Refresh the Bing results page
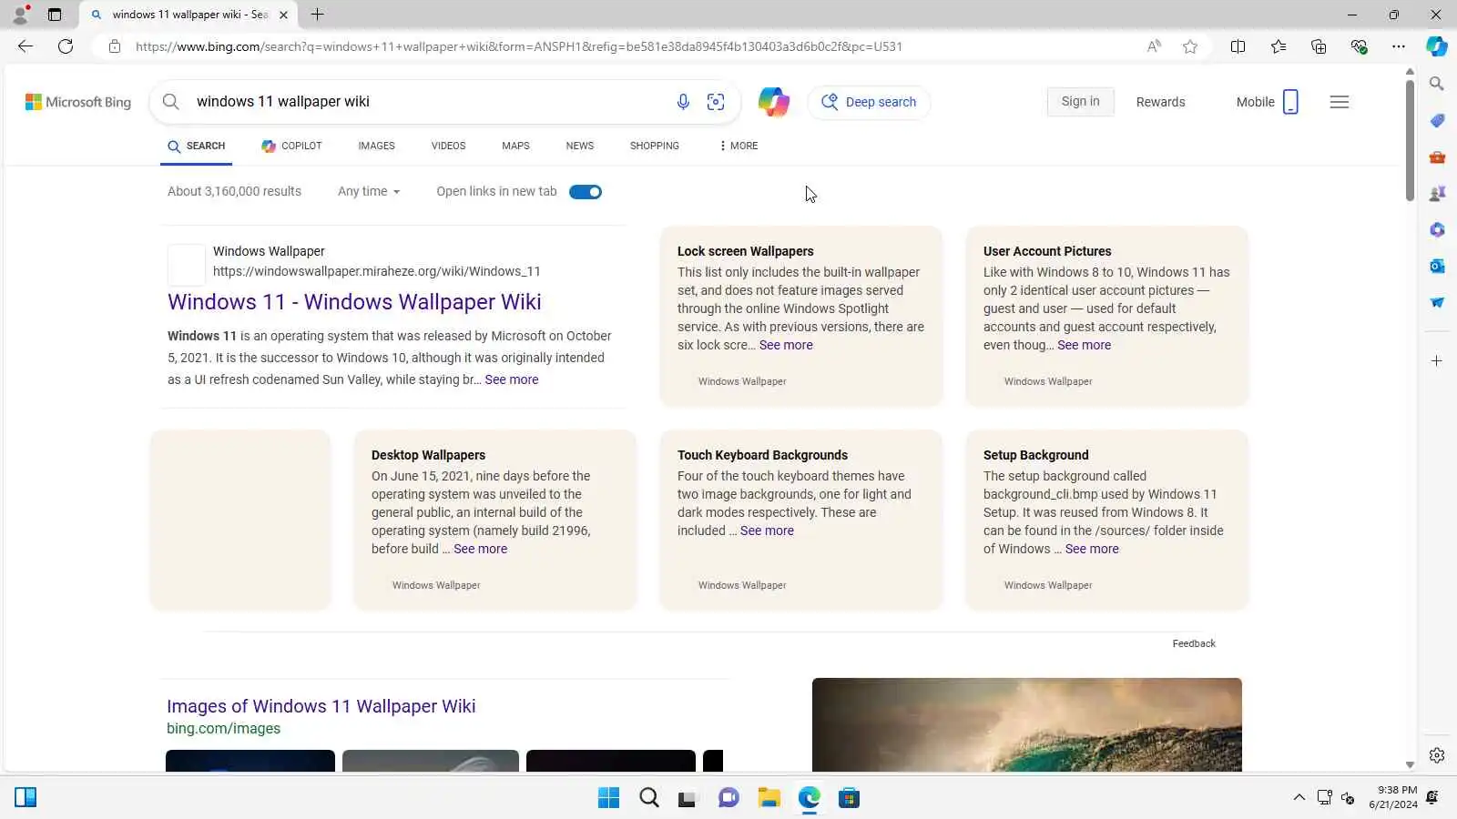 pyautogui.click(x=66, y=46)
